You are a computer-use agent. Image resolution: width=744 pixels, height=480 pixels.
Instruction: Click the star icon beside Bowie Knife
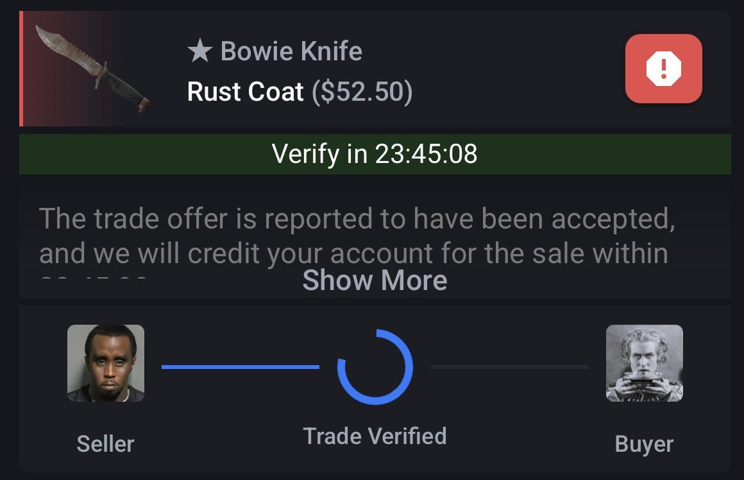(200, 51)
